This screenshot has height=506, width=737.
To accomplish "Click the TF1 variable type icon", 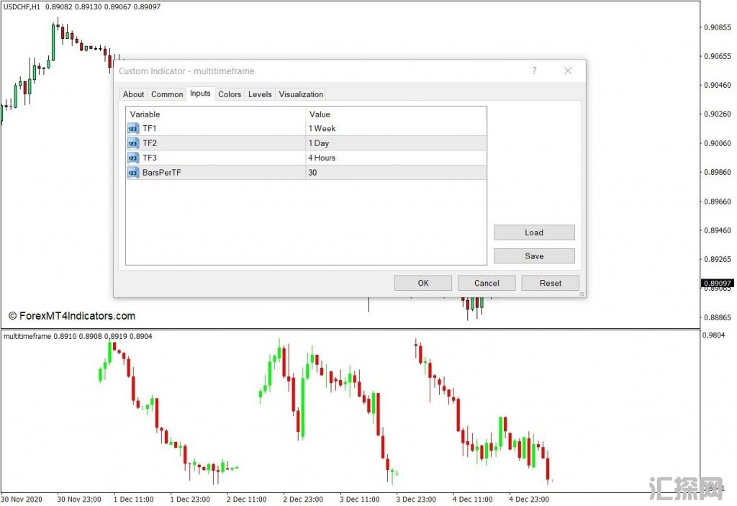I will pyautogui.click(x=133, y=128).
